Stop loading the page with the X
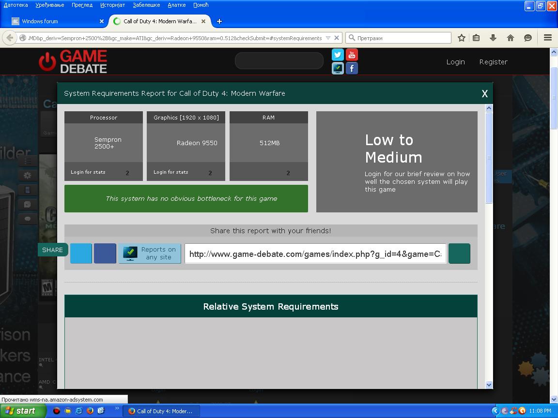The height and width of the screenshot is (418, 558). [336, 38]
